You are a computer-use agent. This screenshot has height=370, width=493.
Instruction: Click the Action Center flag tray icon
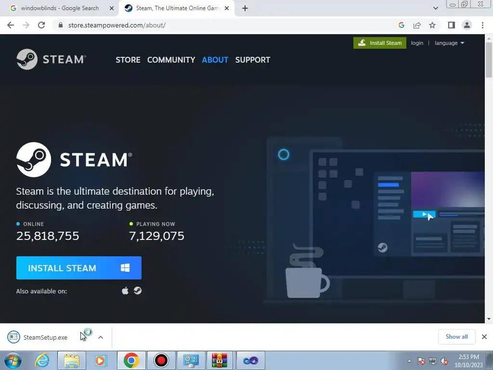coord(421,361)
